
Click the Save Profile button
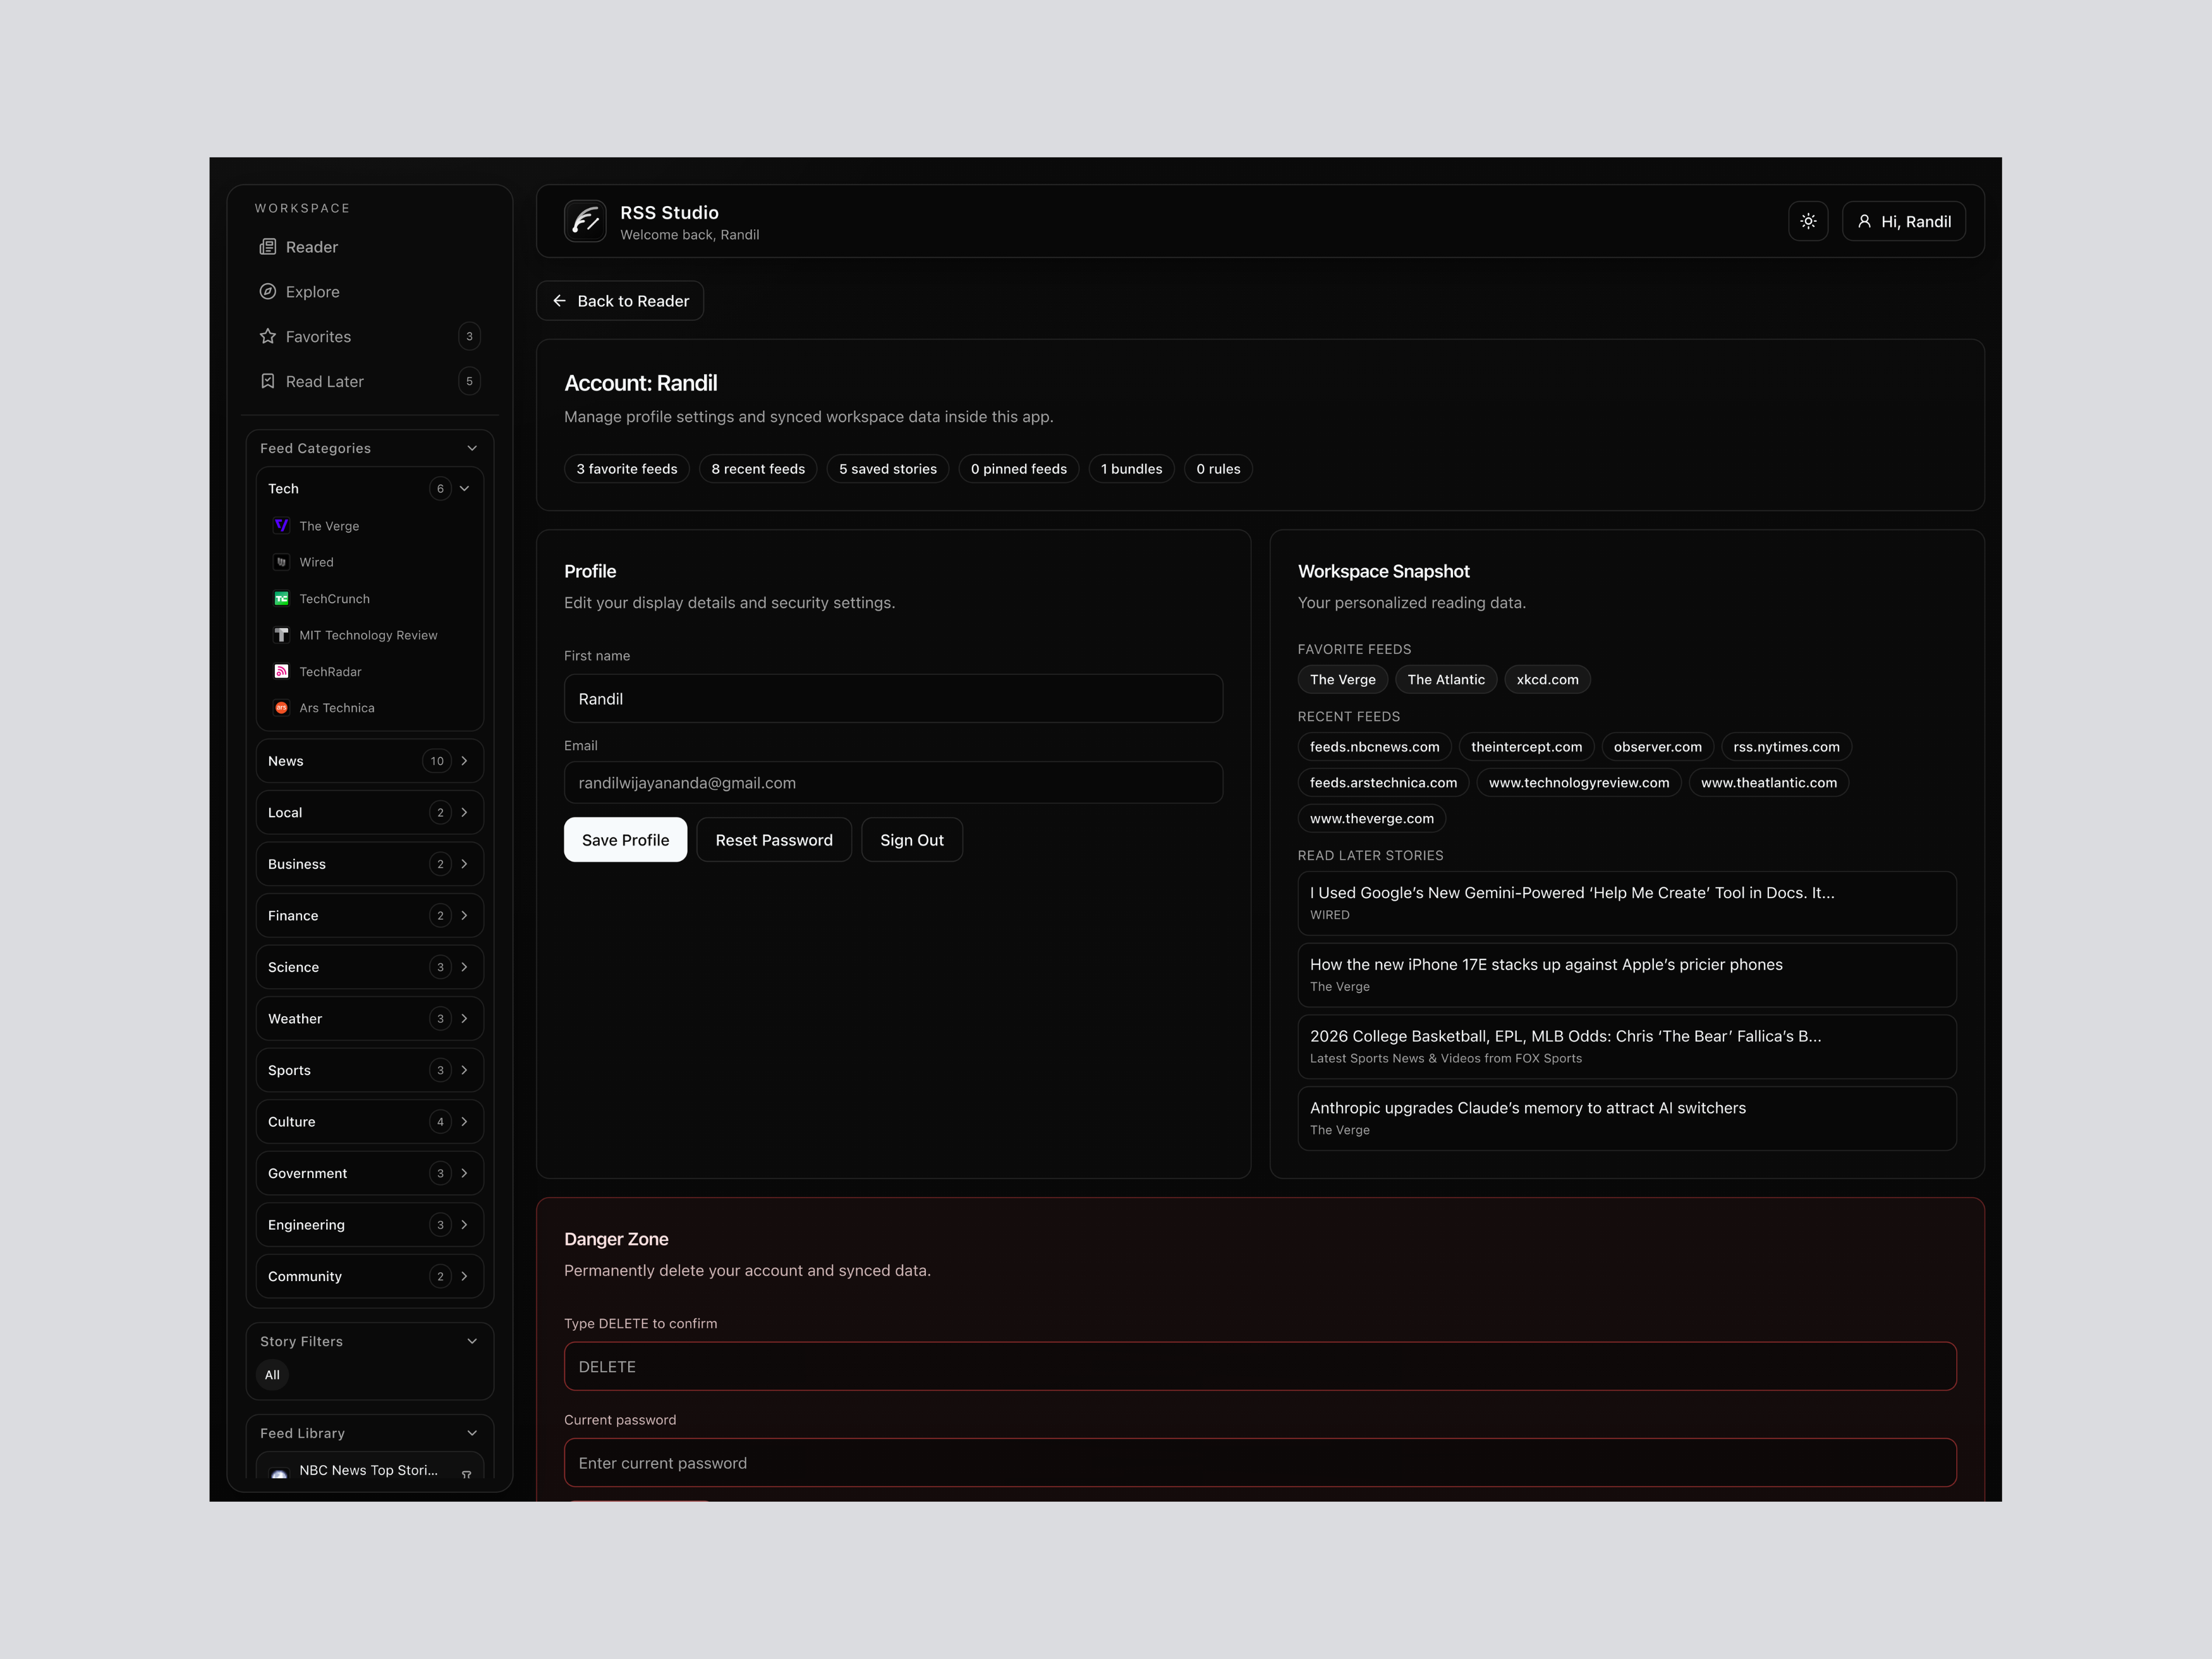pos(625,839)
